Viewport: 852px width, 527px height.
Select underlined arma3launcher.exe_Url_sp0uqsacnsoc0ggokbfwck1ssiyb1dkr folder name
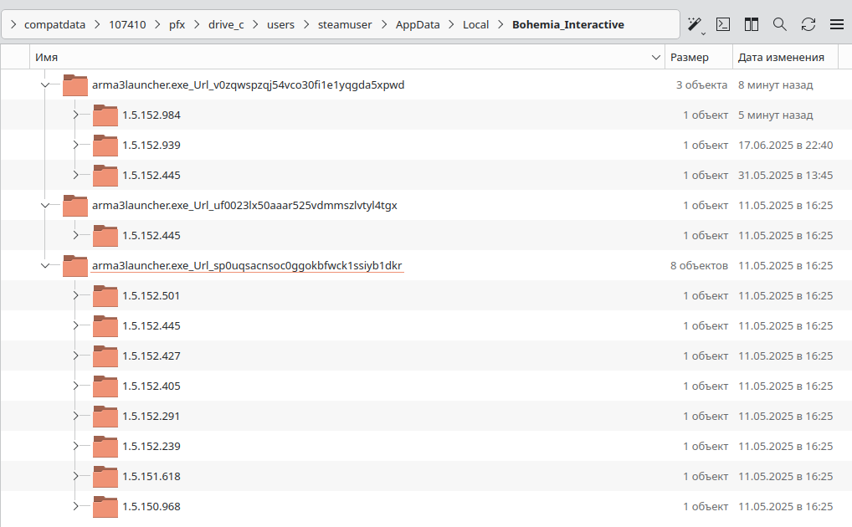tap(247, 266)
